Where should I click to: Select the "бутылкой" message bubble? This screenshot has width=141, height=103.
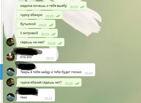(36, 24)
